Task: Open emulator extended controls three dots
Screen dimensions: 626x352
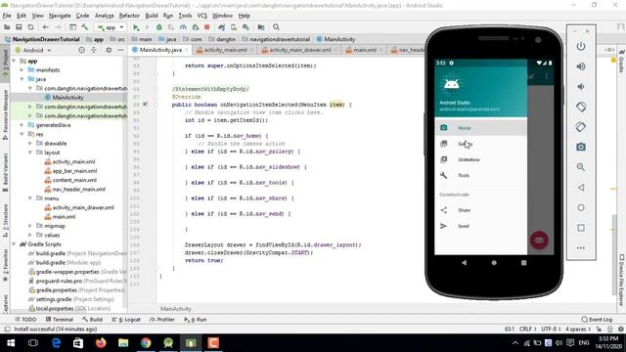Action: pyautogui.click(x=581, y=247)
